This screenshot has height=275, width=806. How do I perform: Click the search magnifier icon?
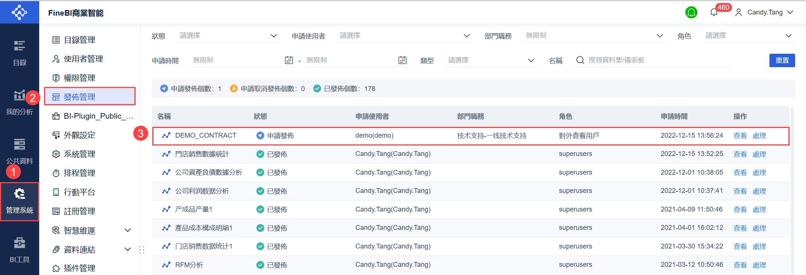[580, 60]
